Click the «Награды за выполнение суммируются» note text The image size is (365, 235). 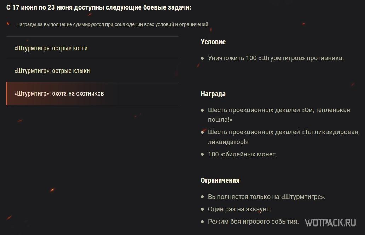(113, 24)
